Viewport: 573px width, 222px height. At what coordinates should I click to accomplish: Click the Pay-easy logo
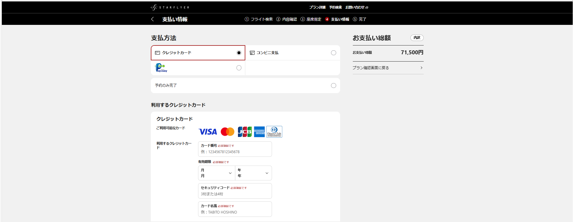coord(161,68)
